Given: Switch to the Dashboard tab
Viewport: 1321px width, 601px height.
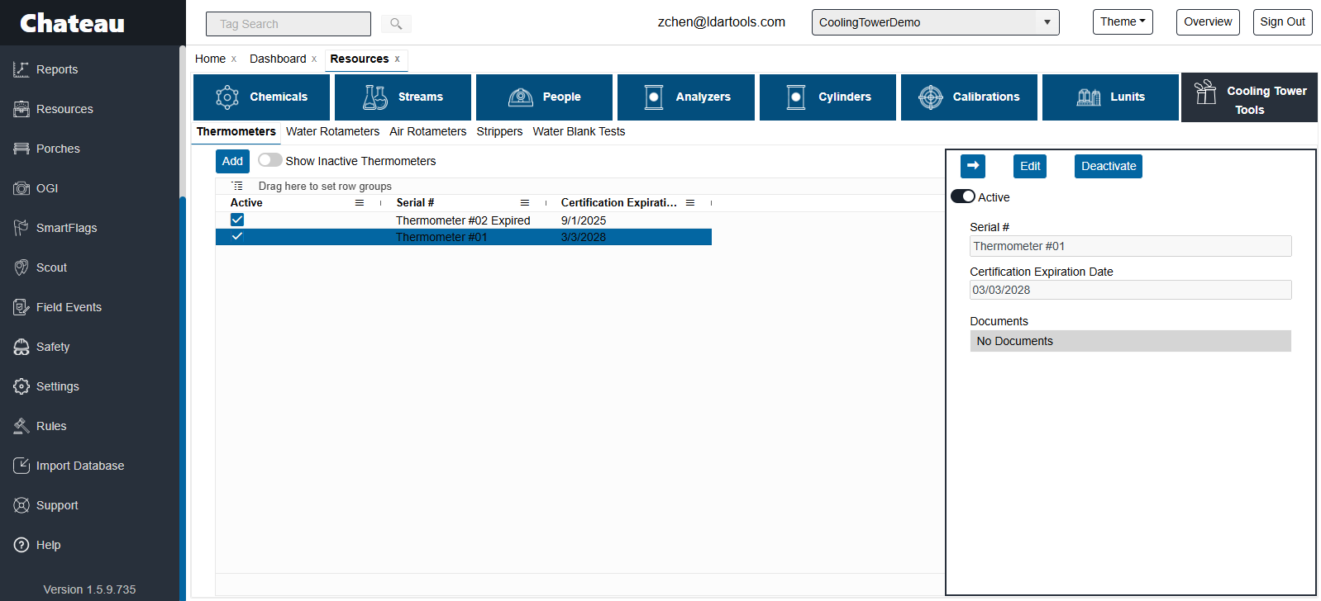Looking at the screenshot, I should click(x=278, y=59).
